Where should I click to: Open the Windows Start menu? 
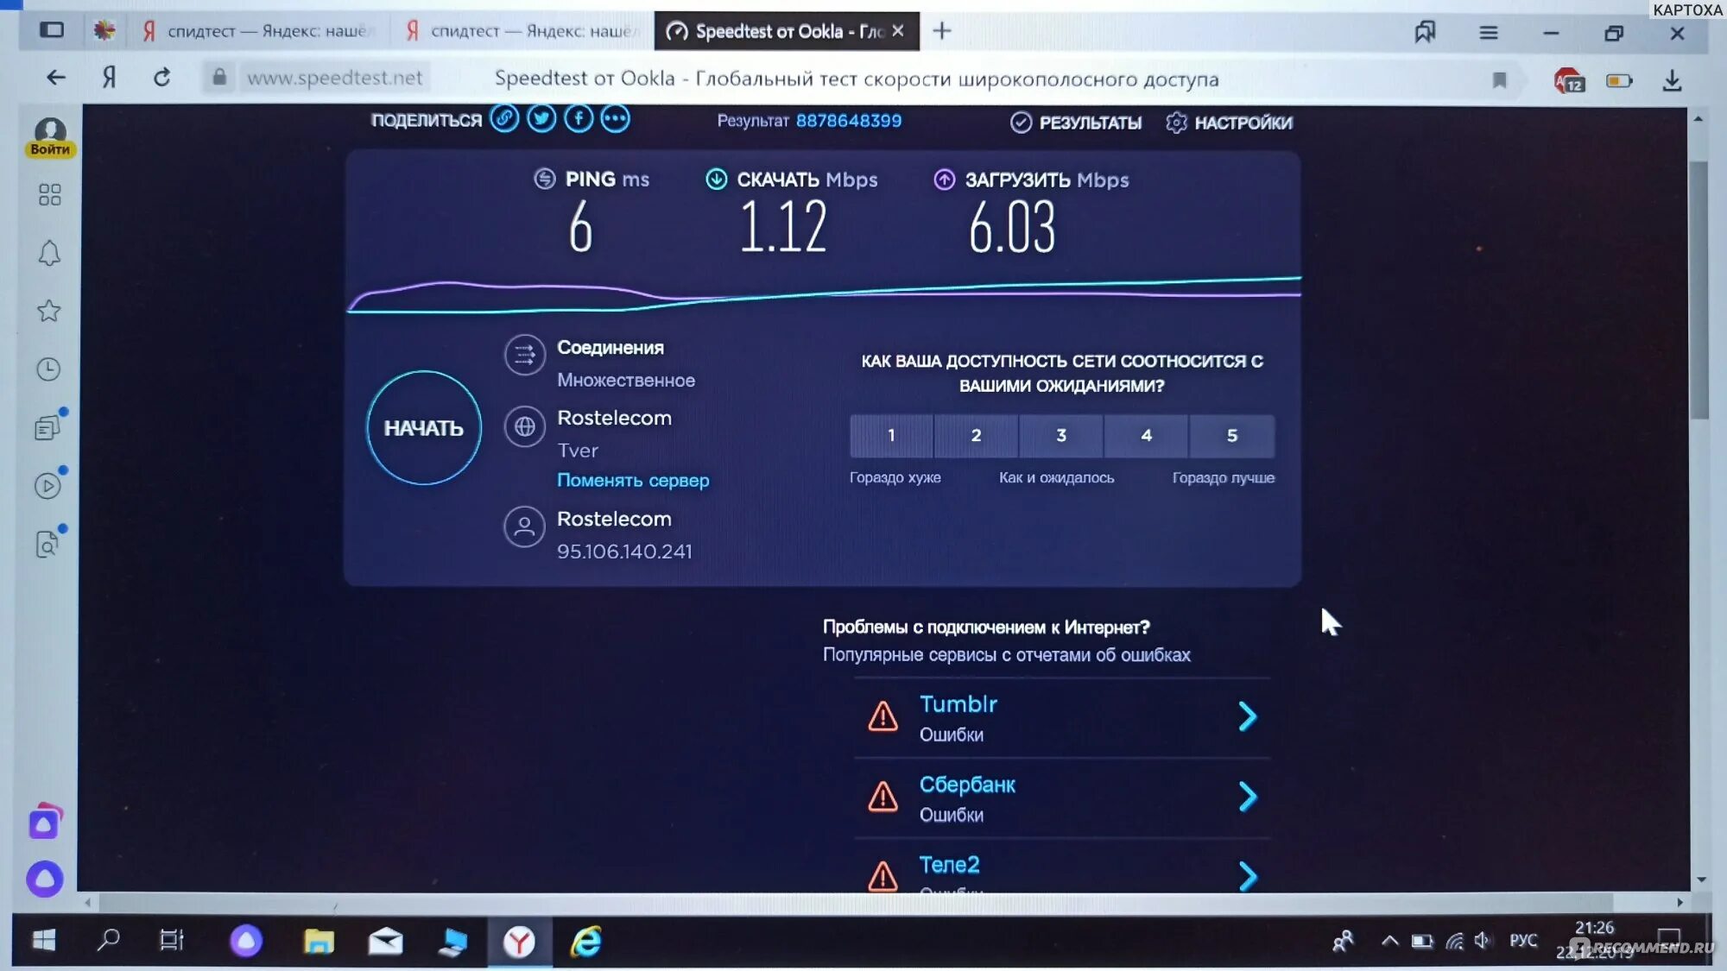click(44, 940)
